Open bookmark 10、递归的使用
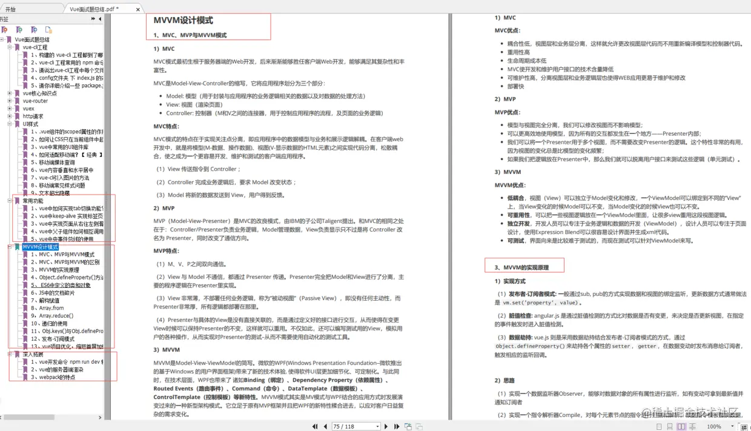Screen dimensions: 751x431 click(x=50, y=323)
